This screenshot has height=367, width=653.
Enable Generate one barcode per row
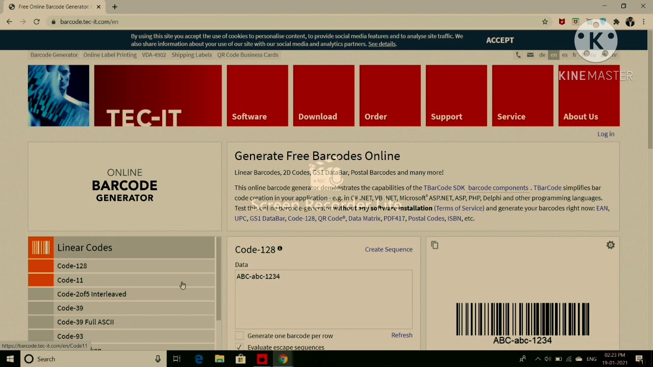pyautogui.click(x=239, y=335)
